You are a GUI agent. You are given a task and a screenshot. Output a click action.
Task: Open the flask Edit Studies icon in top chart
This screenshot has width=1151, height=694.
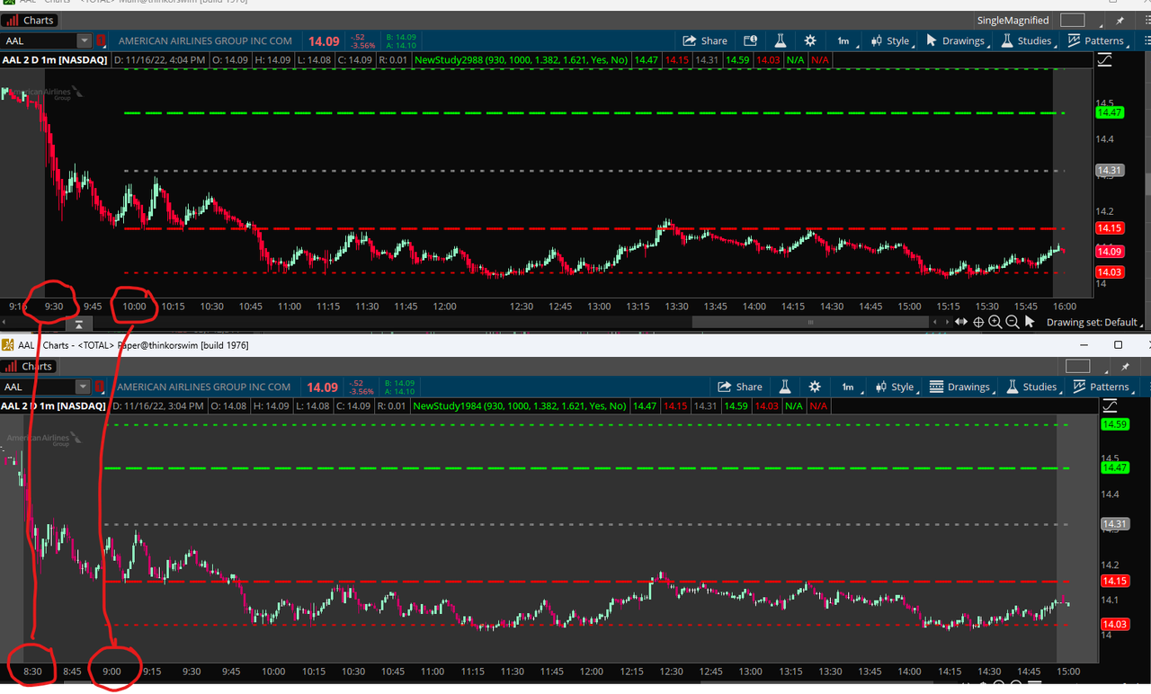click(780, 40)
